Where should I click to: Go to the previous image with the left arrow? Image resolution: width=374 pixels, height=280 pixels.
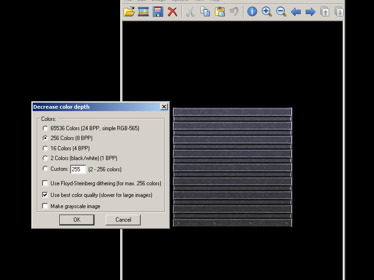click(296, 12)
